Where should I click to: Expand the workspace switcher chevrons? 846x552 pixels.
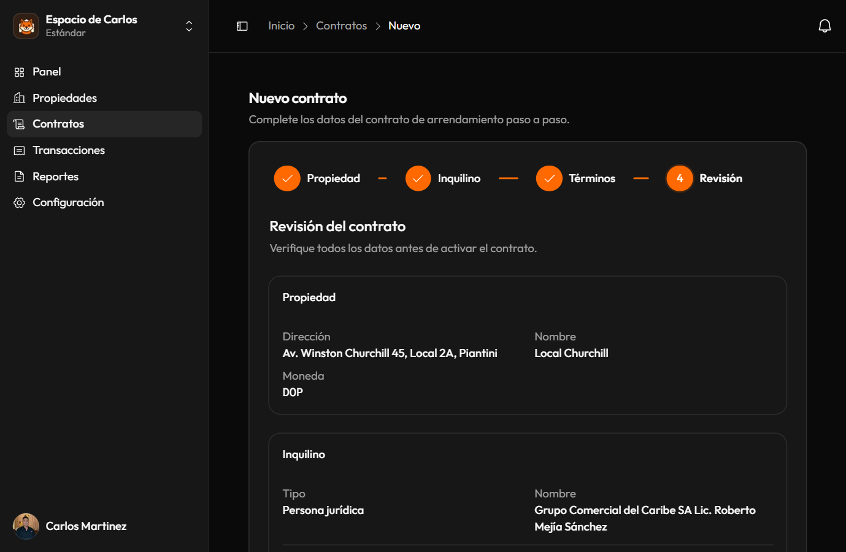(189, 26)
